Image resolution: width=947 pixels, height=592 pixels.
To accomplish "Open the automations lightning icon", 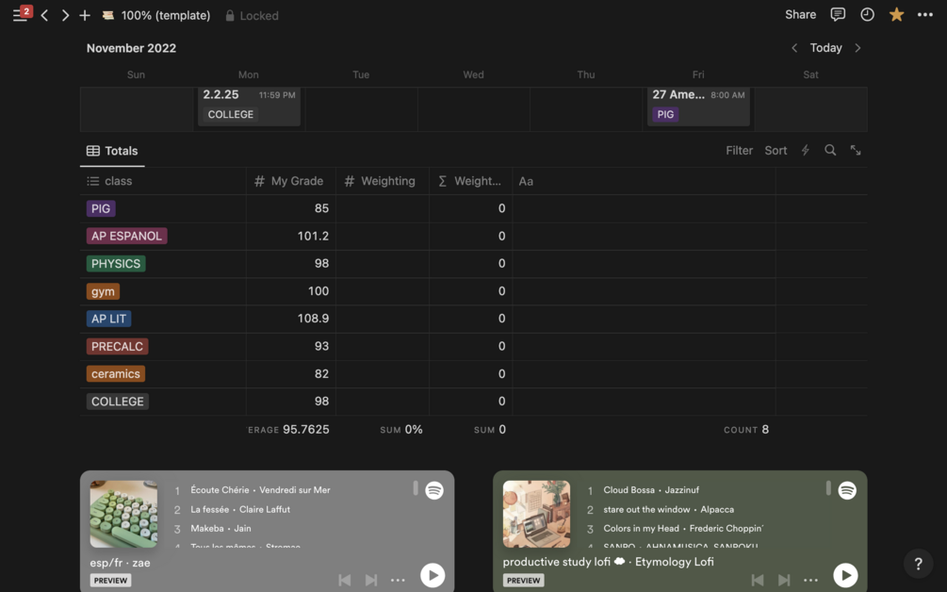I will point(805,151).
